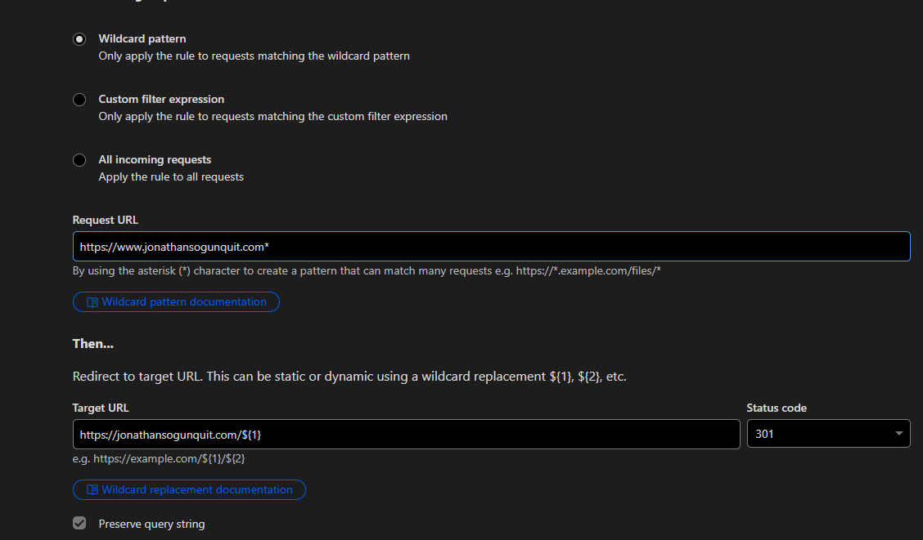Open Wildcard replacement documentation link
The width and height of the screenshot is (923, 540).
click(x=197, y=490)
